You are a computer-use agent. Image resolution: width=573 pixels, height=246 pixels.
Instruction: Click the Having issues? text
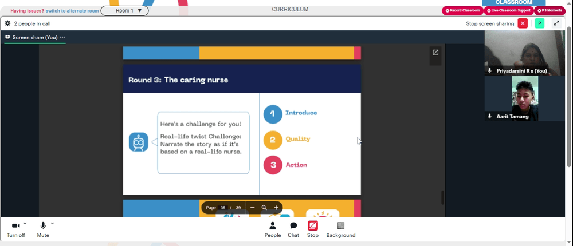(27, 11)
